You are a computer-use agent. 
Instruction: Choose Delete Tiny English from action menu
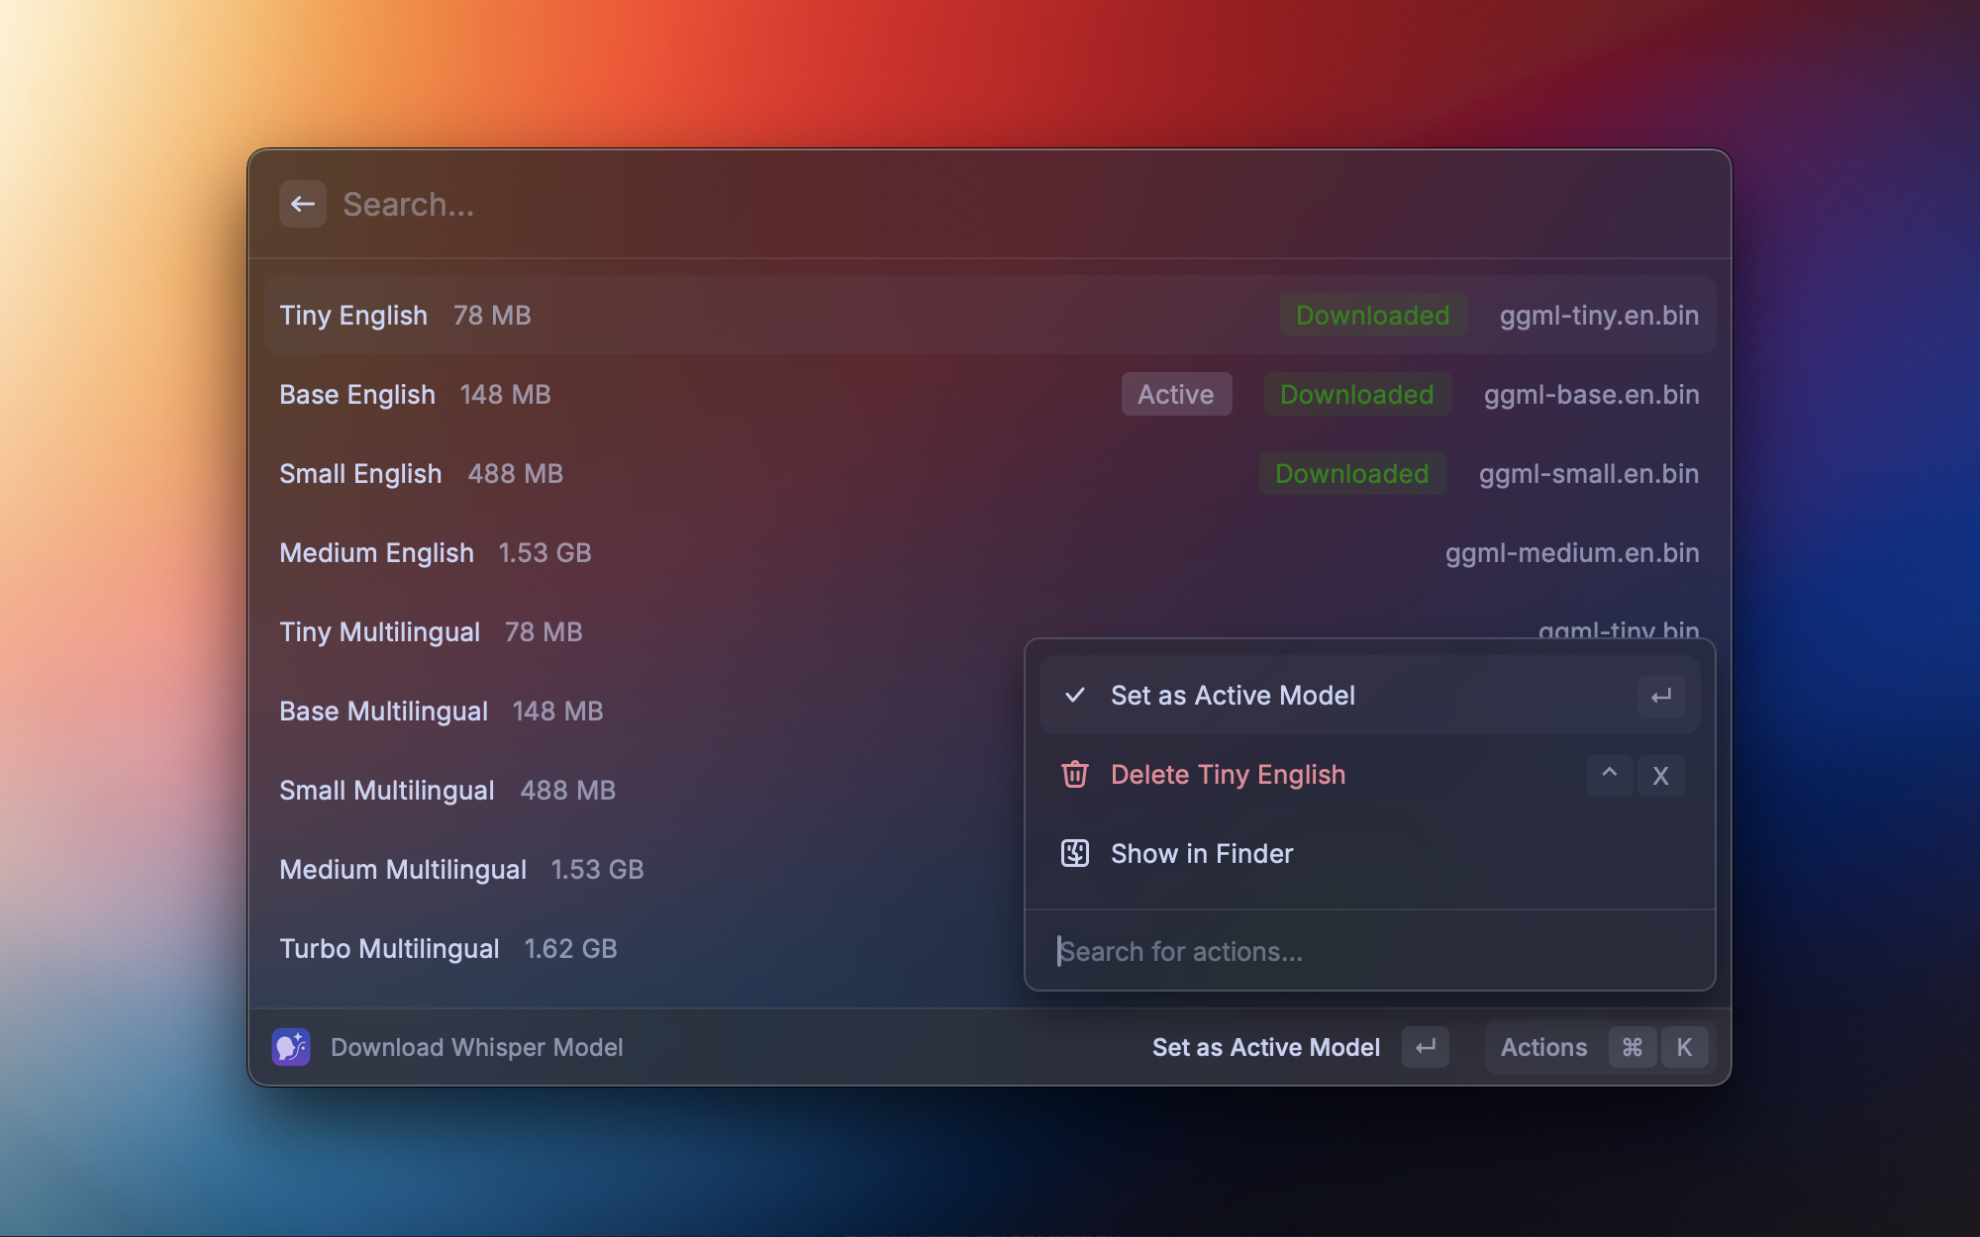click(1228, 775)
